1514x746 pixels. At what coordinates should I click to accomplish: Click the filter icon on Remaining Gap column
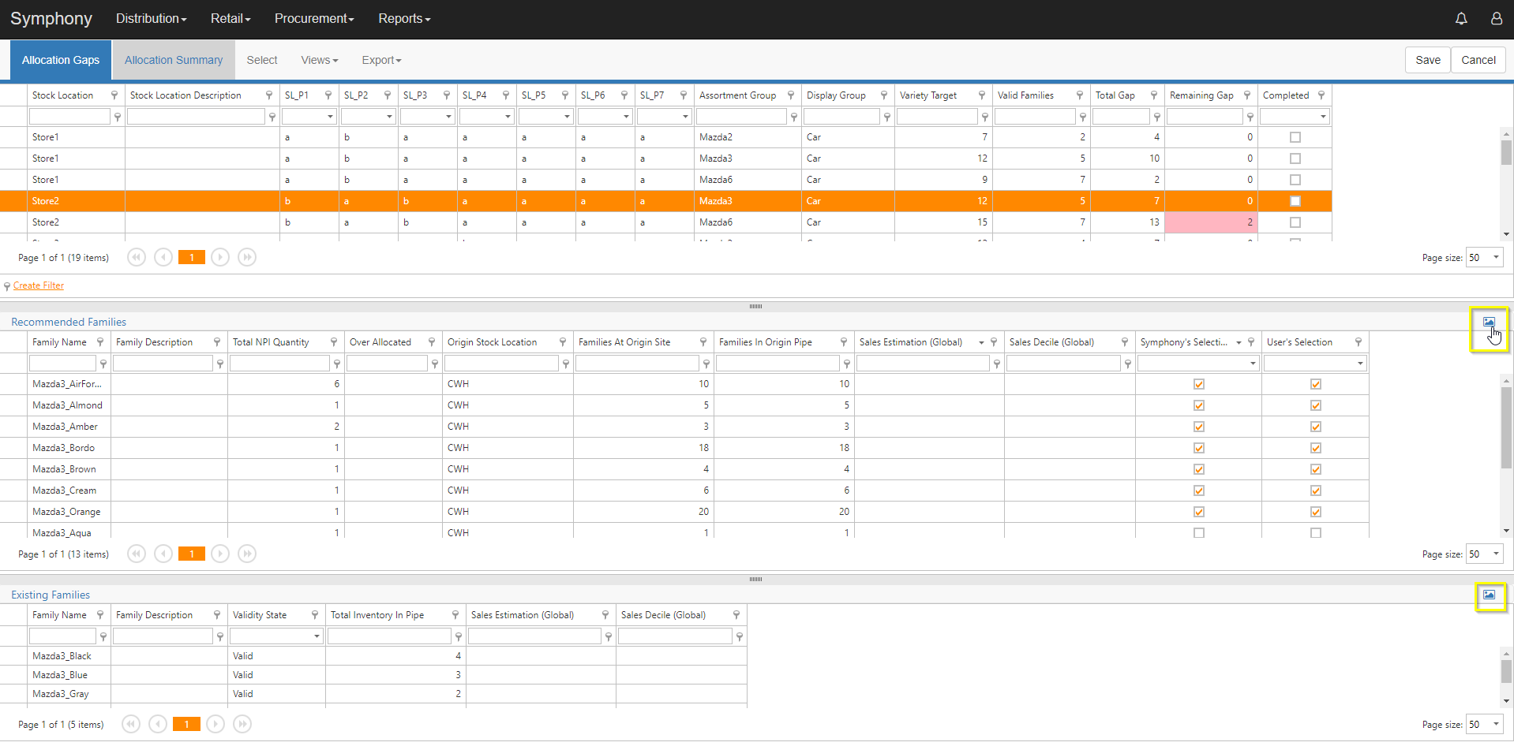pos(1248,95)
